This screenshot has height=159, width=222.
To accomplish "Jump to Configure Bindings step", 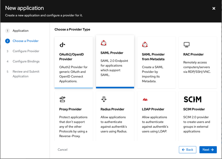I will [26, 61].
